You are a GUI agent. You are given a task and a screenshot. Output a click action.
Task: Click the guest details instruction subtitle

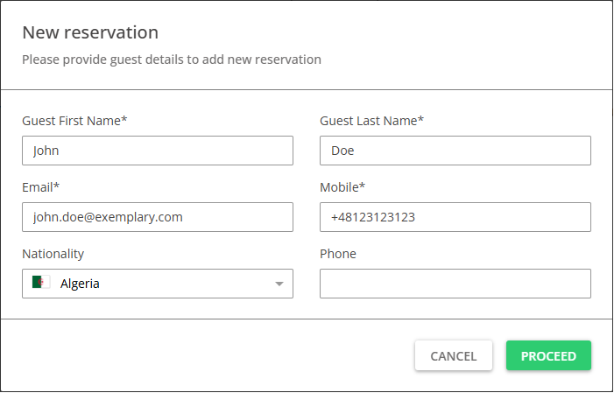tap(172, 60)
